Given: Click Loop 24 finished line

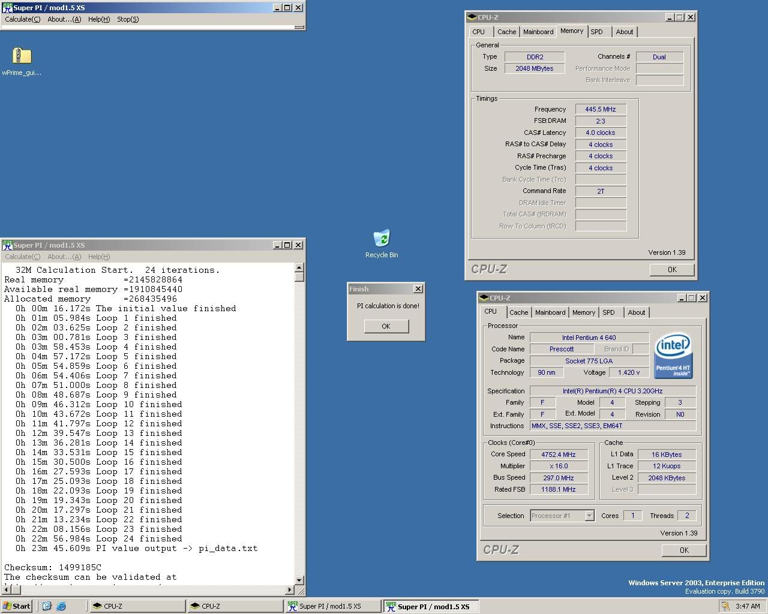Looking at the screenshot, I should pyautogui.click(x=99, y=538).
